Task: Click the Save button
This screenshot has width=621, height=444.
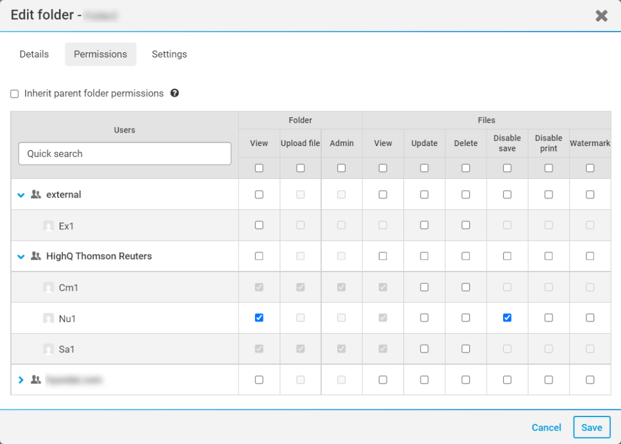Action: [591, 428]
